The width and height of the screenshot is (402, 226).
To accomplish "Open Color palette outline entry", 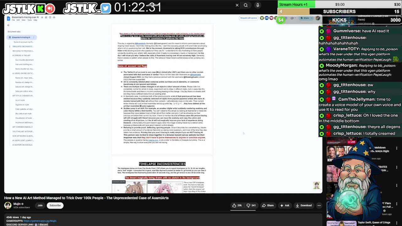I will 24,109.
